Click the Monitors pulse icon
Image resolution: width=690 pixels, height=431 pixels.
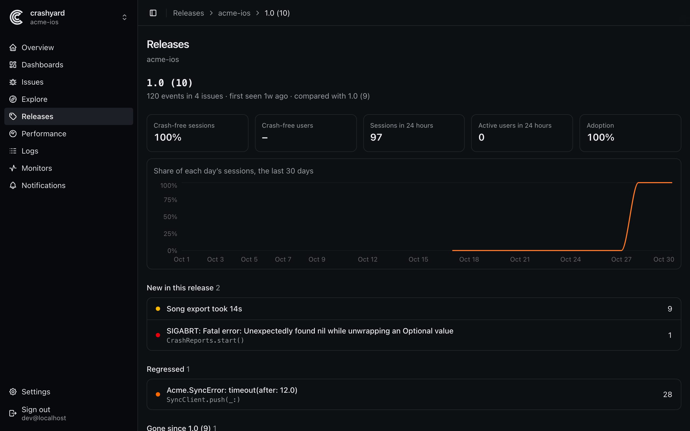pyautogui.click(x=13, y=168)
